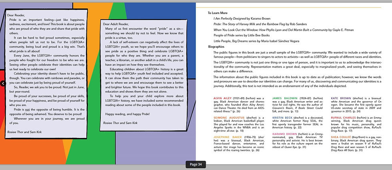This screenshot has height=170, width=392.
Task: Select the 'To Learn More' heading
Action: coord(218,13)
